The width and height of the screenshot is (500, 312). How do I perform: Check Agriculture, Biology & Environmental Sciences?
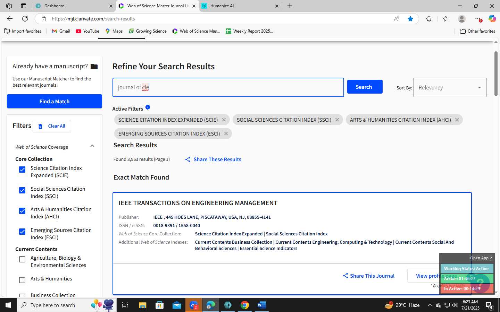[22, 259]
